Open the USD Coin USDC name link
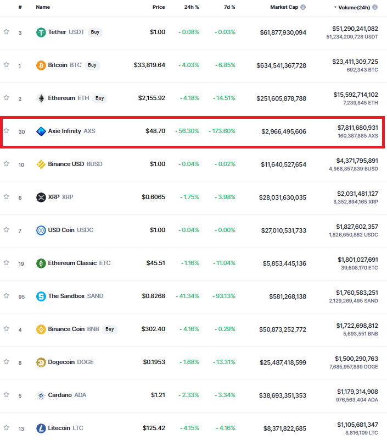 71,230
